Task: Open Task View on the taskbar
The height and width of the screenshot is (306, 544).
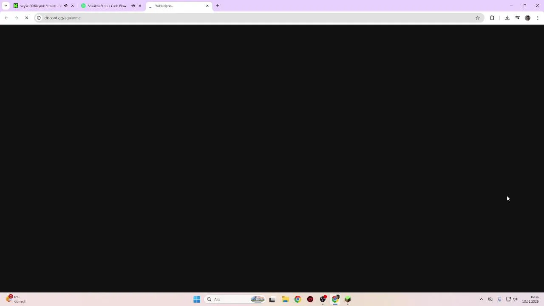Action: pos(272,299)
